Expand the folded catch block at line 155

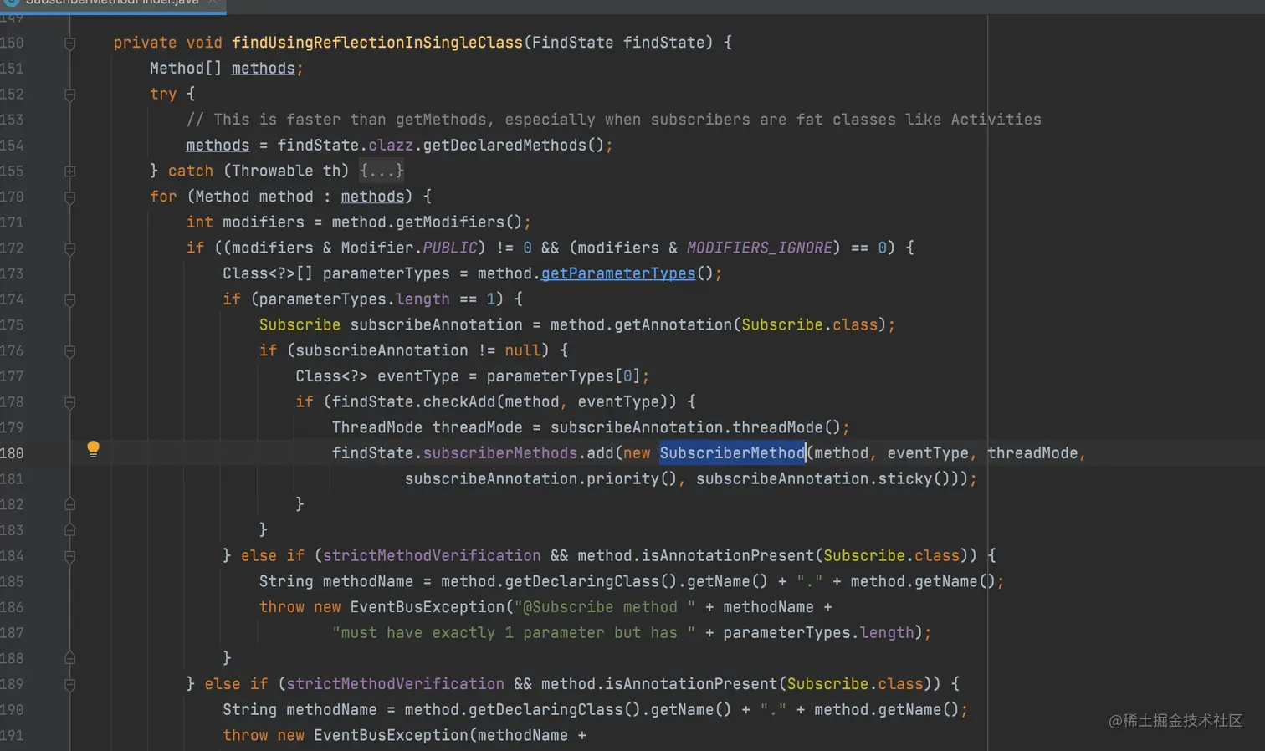point(70,171)
